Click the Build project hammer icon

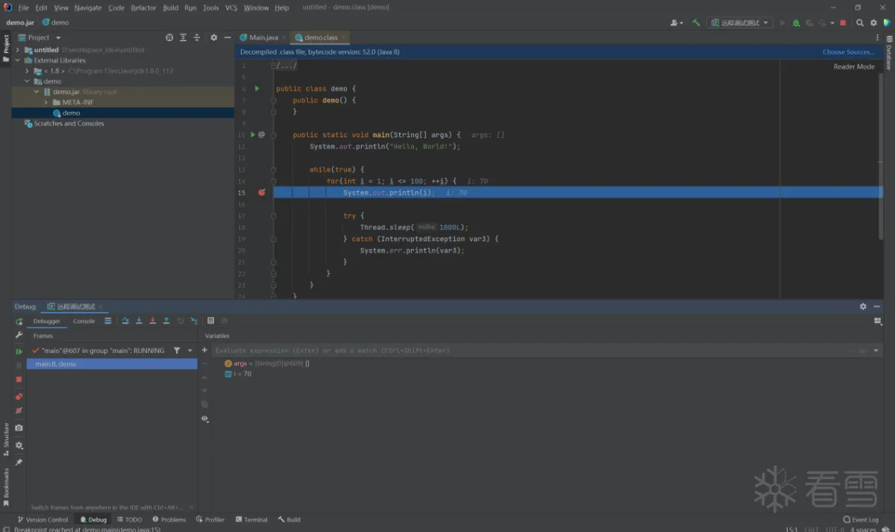click(x=696, y=23)
